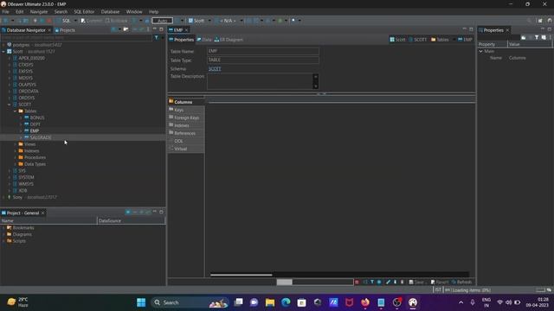Click the Save button at bottom
Image resolution: width=554 pixels, height=311 pixels.
[x=416, y=282]
